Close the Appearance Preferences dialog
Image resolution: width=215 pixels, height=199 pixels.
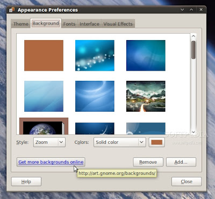click(x=187, y=181)
